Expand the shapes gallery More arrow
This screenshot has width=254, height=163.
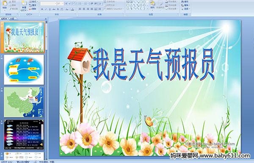pyautogui.click(x=147, y=8)
